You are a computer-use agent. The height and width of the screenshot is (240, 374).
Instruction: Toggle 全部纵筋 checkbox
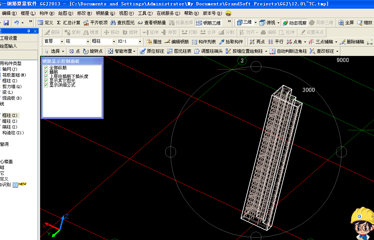point(46,68)
